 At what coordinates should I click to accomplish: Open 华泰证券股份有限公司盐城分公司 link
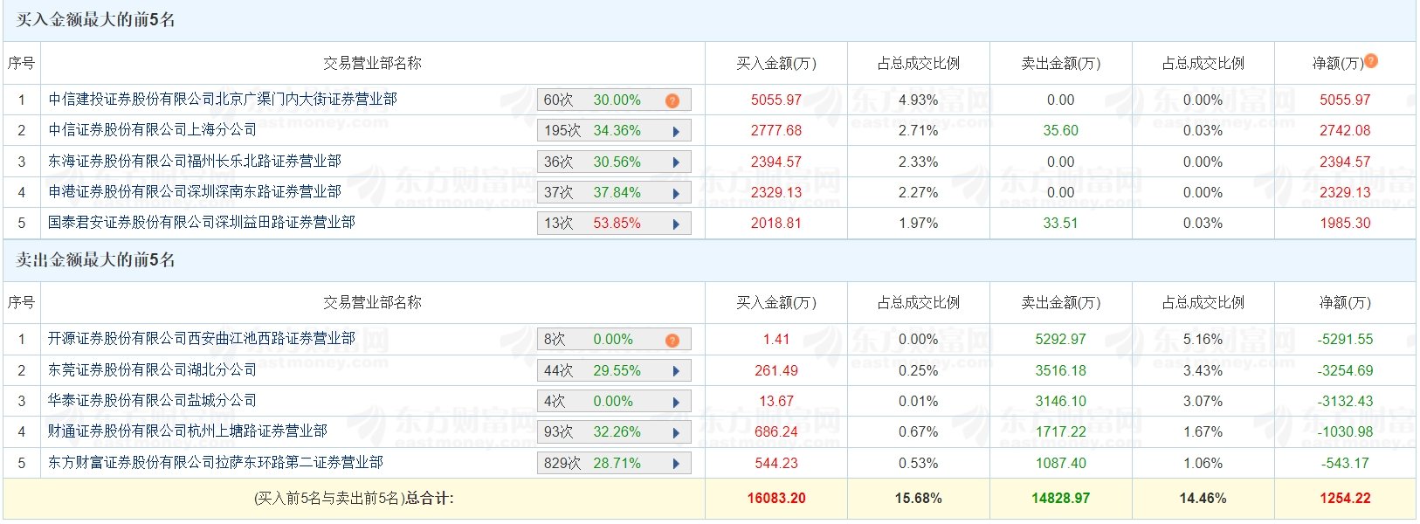click(x=153, y=401)
